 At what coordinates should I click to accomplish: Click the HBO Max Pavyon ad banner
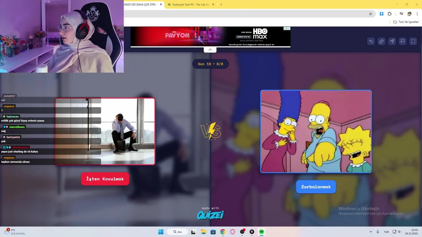click(x=210, y=37)
